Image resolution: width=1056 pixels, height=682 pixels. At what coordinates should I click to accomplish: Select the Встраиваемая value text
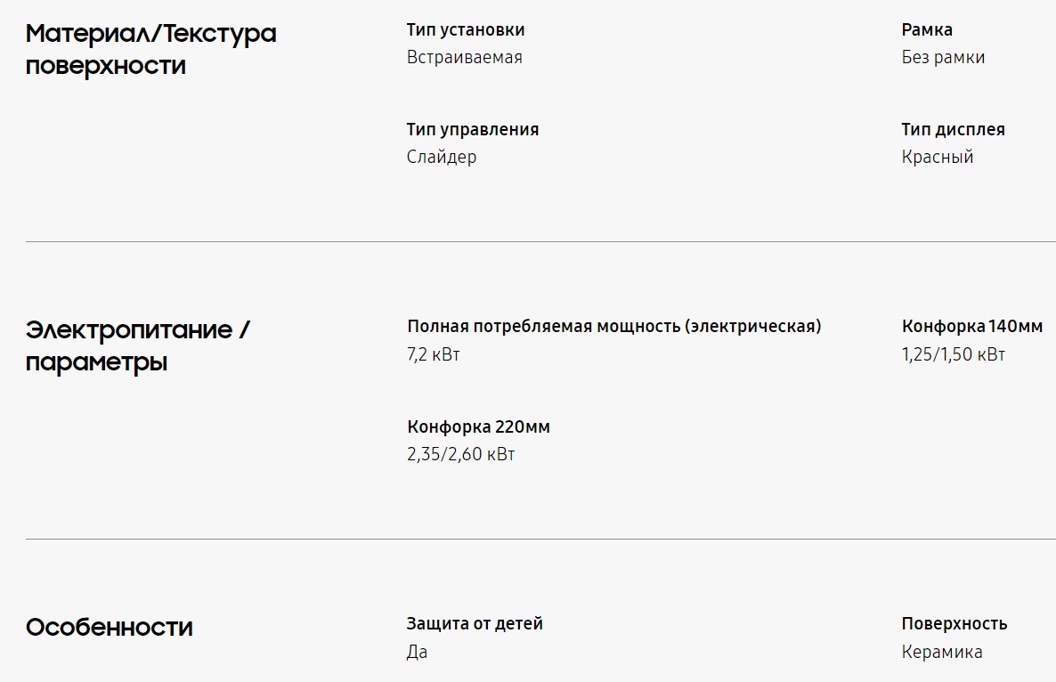coord(465,57)
